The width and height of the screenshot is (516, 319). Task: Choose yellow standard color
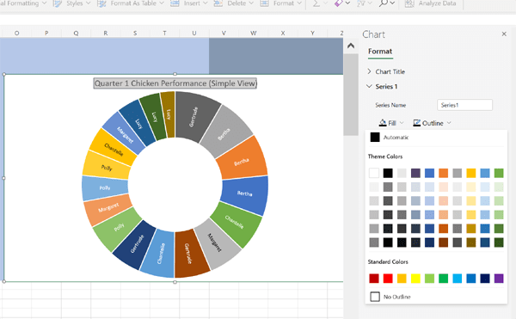415,279
